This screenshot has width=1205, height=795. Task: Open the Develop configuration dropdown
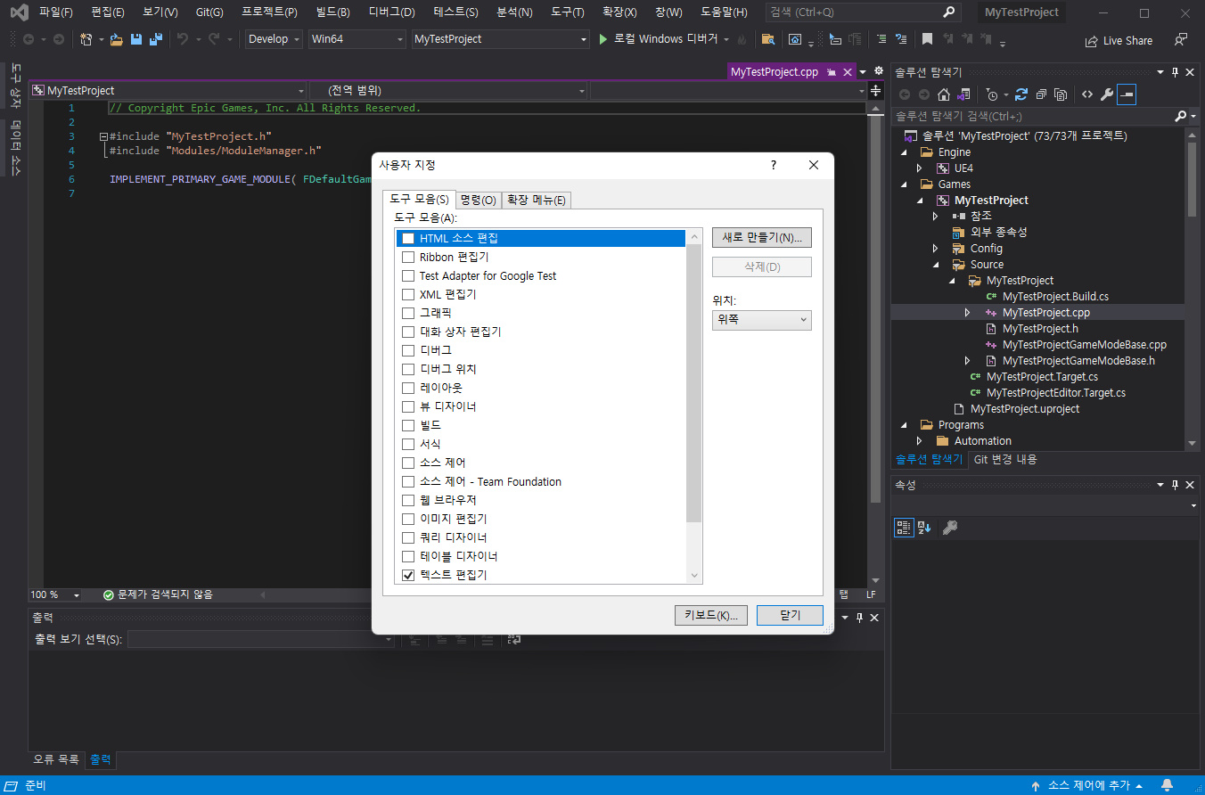point(274,39)
